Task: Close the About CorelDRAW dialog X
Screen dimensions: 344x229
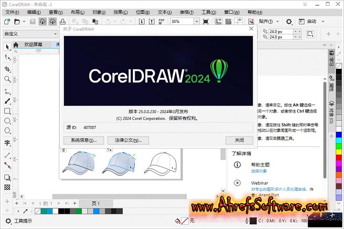Action: point(251,29)
